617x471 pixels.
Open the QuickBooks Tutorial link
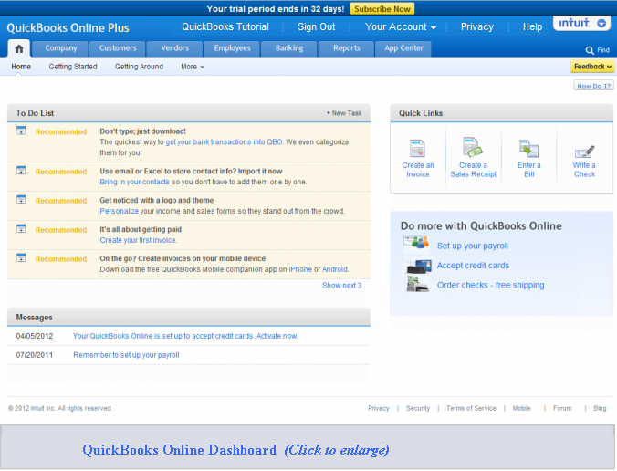225,26
